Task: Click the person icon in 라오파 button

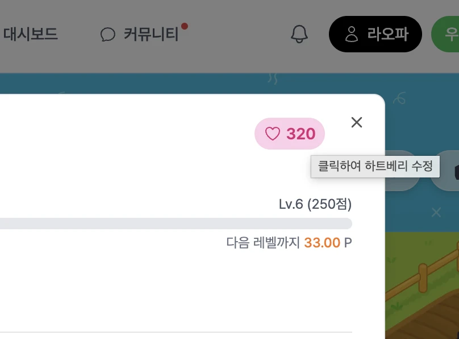Action: (x=351, y=34)
